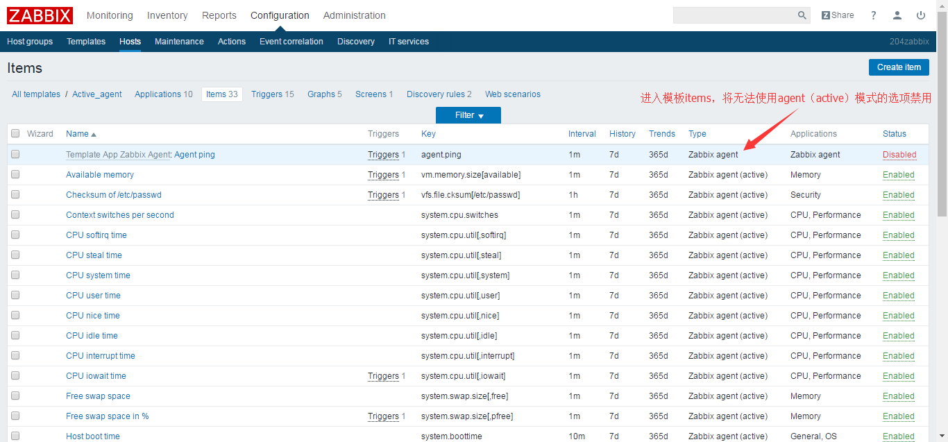
Task: Go to Templates submenu
Action: click(86, 42)
